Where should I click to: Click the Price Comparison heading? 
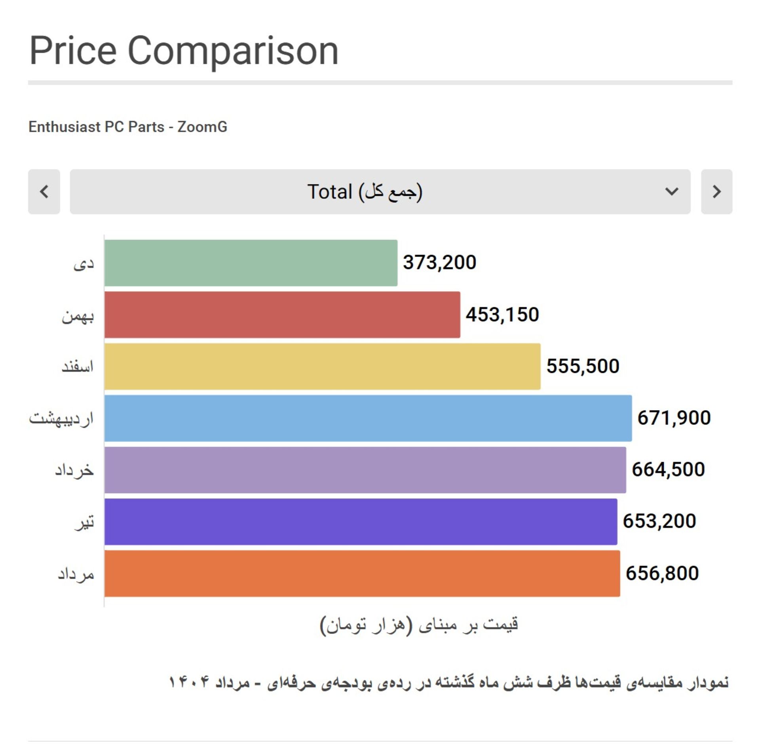coord(184,51)
